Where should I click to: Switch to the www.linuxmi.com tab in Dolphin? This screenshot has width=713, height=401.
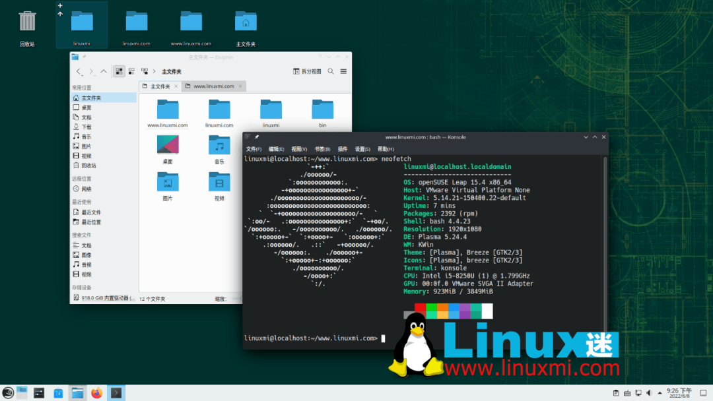click(213, 86)
